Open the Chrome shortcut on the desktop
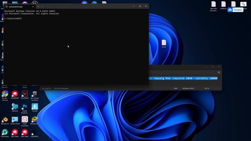Screen dimensions: 251x141 5,96
